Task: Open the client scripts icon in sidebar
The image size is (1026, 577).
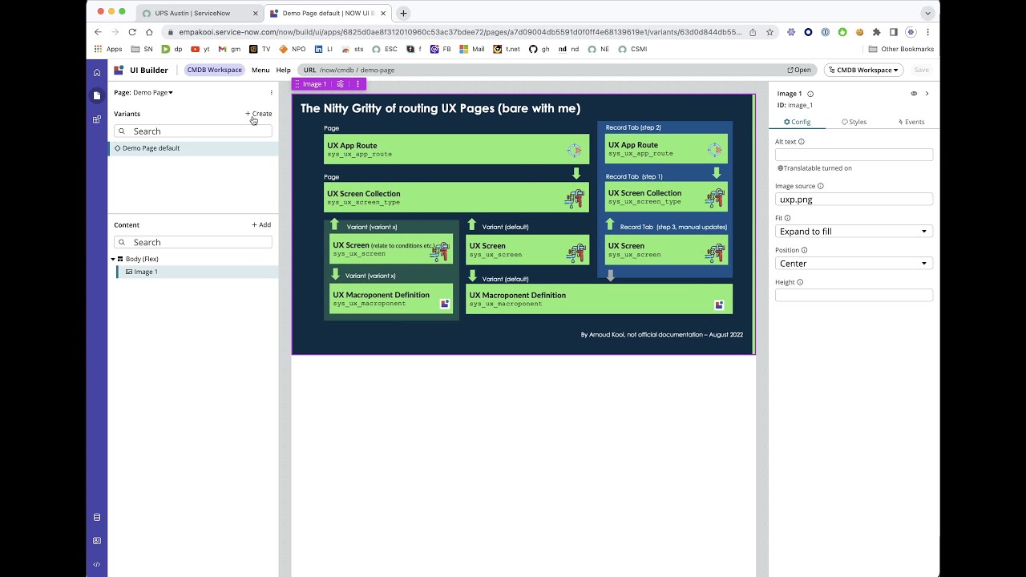Action: [97, 541]
